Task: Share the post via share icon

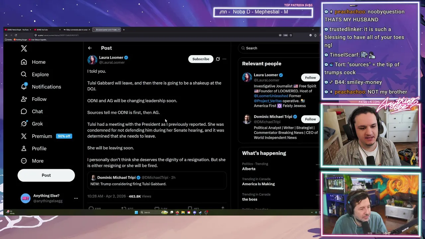Action: [223, 208]
